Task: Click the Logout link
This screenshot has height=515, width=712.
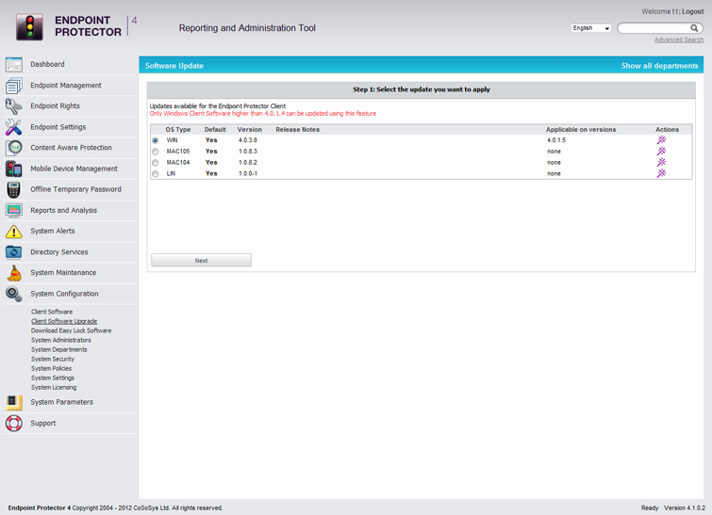Action: pyautogui.click(x=692, y=11)
